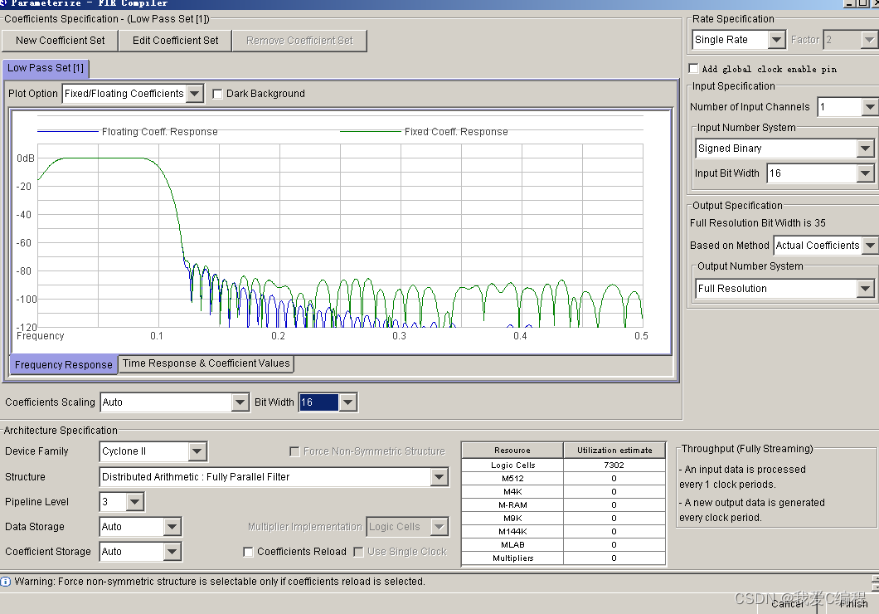Open the Input Number System dropdown
This screenshot has width=879, height=614.
coord(865,149)
